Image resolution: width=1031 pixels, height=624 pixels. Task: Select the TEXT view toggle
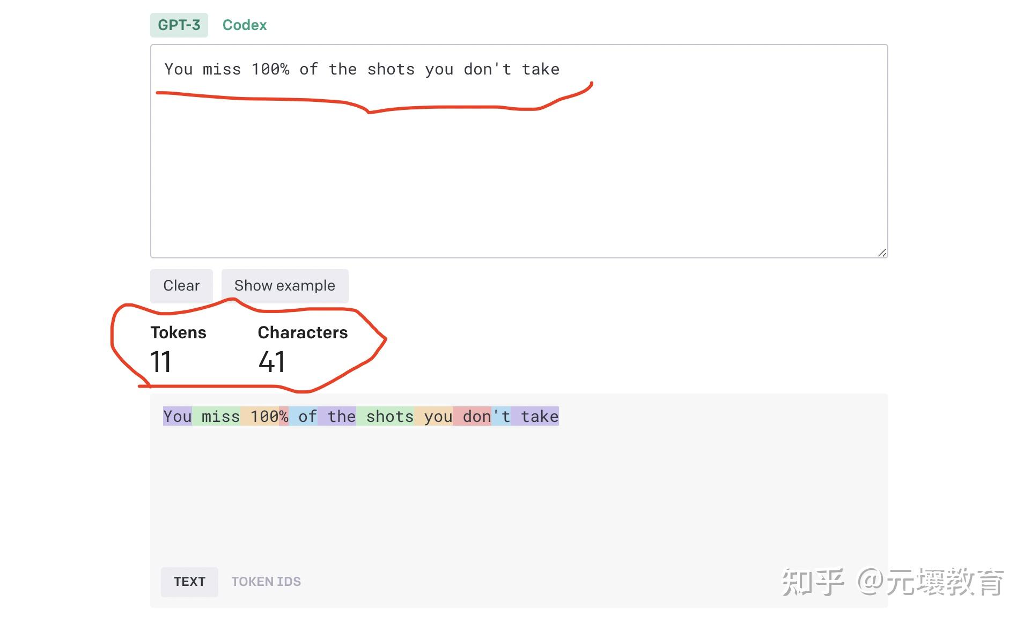189,582
